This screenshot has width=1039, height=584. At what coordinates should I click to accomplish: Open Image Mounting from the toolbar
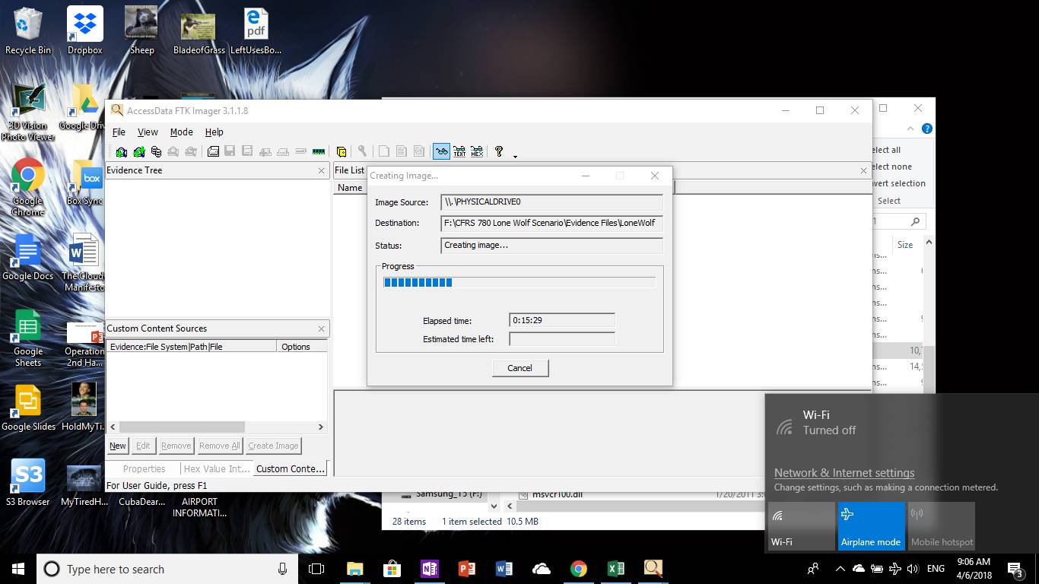pos(156,151)
